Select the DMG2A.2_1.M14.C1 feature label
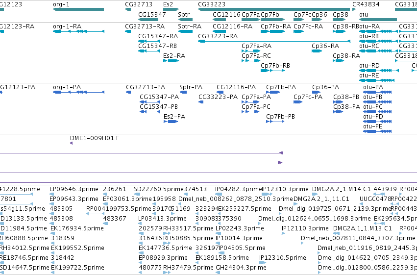This screenshot has width=417, height=275. [341, 189]
